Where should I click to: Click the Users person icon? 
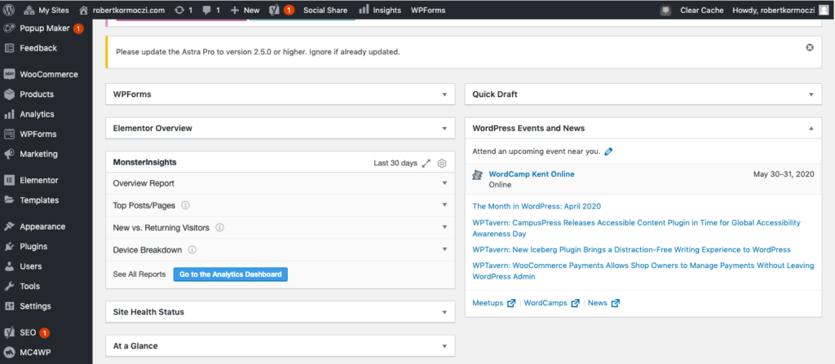click(9, 266)
